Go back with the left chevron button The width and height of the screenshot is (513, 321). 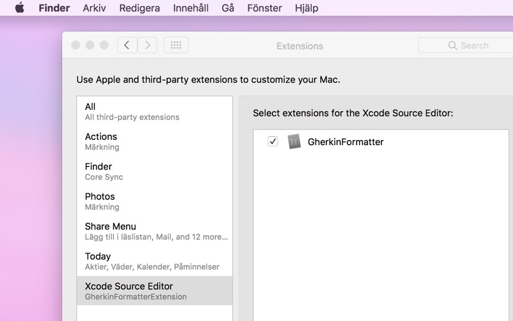point(127,45)
